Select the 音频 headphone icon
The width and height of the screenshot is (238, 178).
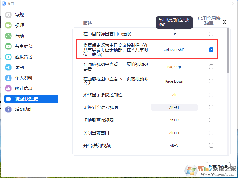click(8, 36)
